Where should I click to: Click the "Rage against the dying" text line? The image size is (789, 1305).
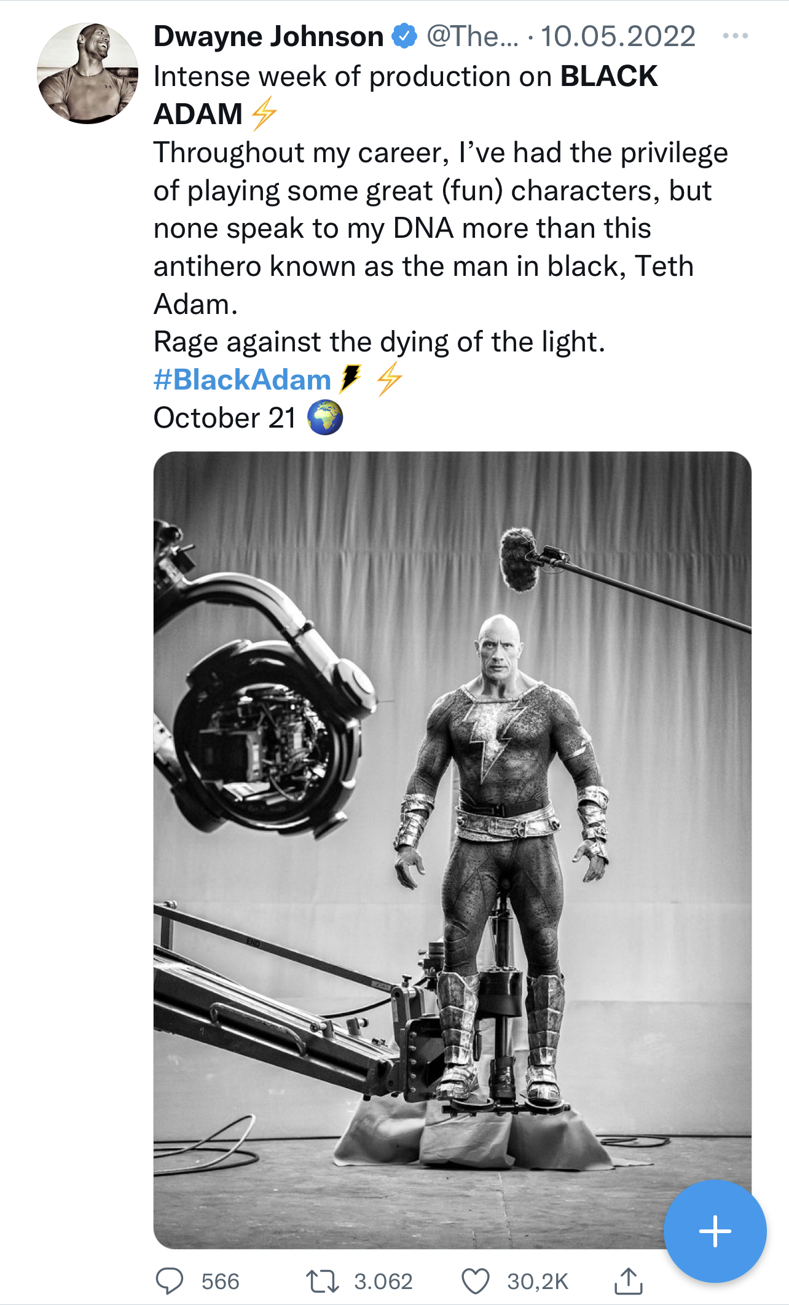pos(379,342)
